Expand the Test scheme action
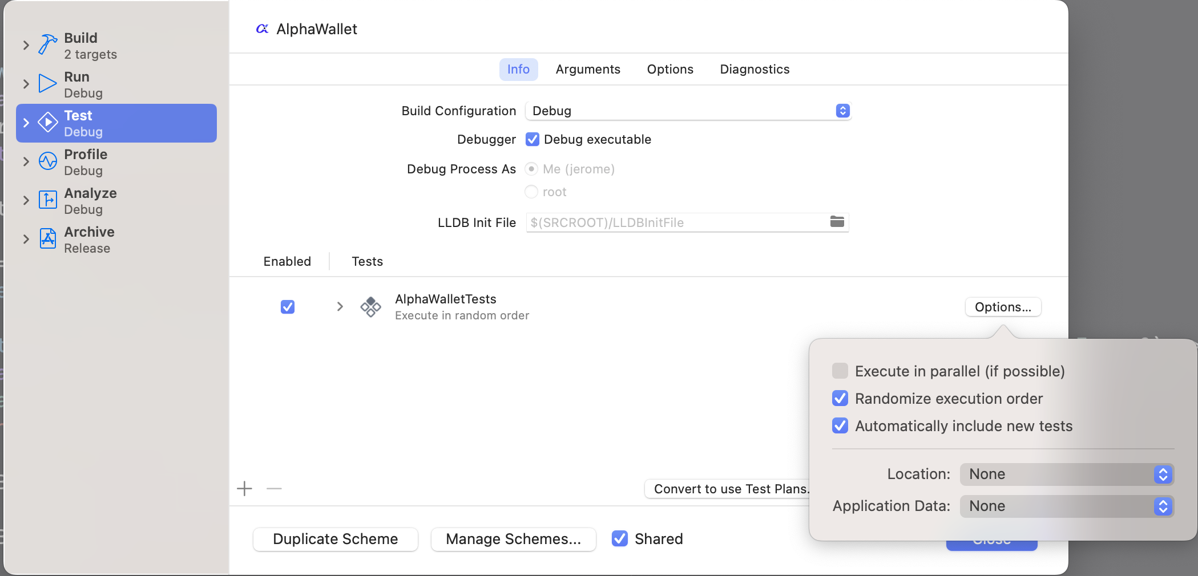The image size is (1198, 576). click(26, 123)
